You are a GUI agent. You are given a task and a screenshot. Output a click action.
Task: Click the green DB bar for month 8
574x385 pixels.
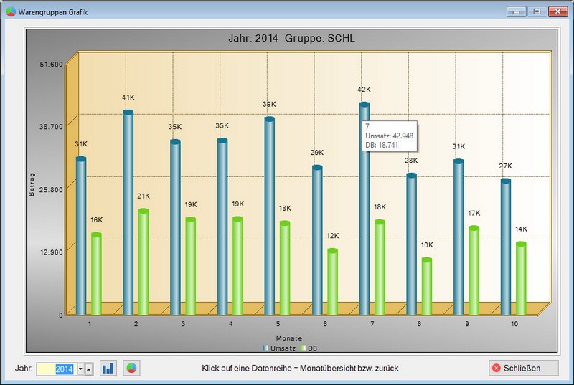pyautogui.click(x=427, y=287)
